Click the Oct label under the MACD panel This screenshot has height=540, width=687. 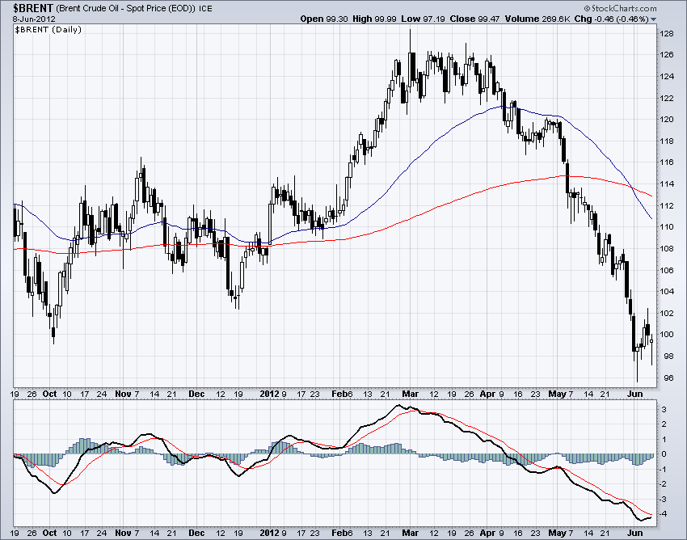[49, 533]
